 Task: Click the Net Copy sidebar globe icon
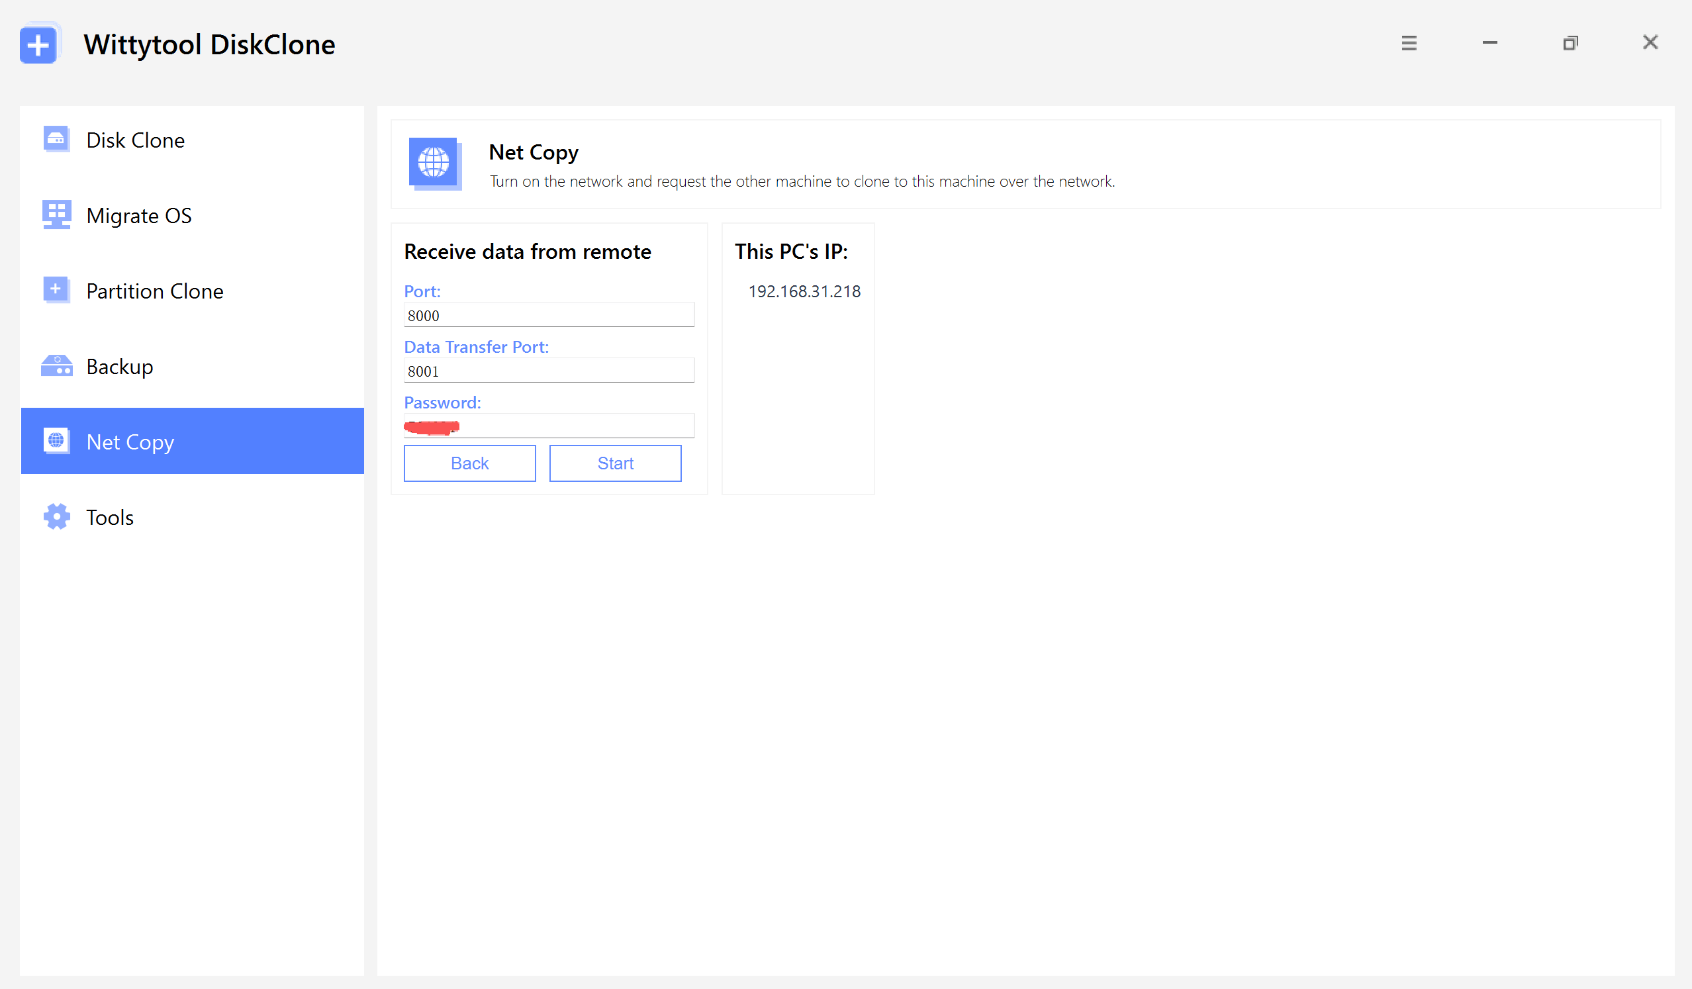(56, 441)
